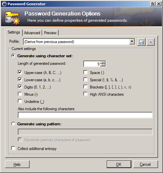
Task: Enable the Underline (_) checkbox
Action: point(20,101)
